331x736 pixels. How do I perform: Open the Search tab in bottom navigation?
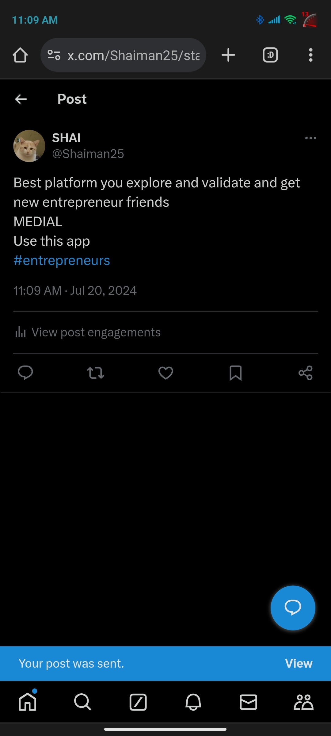point(83,702)
